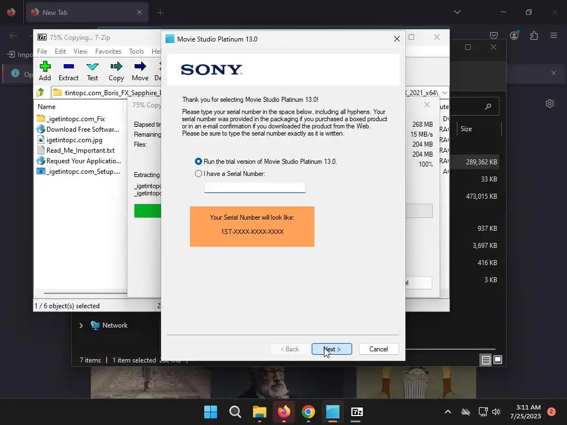Click the Add icon in 7-Zip toolbar
This screenshot has height=425, width=567.
point(45,71)
